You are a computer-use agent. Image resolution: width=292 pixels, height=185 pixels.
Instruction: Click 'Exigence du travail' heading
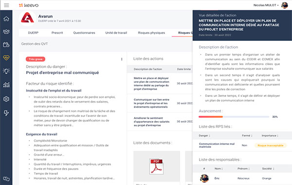[41, 134]
